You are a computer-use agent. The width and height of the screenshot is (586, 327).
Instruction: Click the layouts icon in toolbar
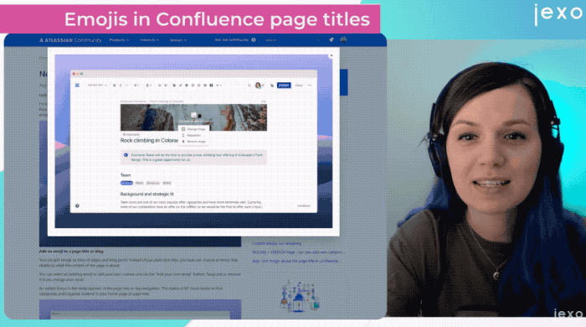(x=211, y=86)
